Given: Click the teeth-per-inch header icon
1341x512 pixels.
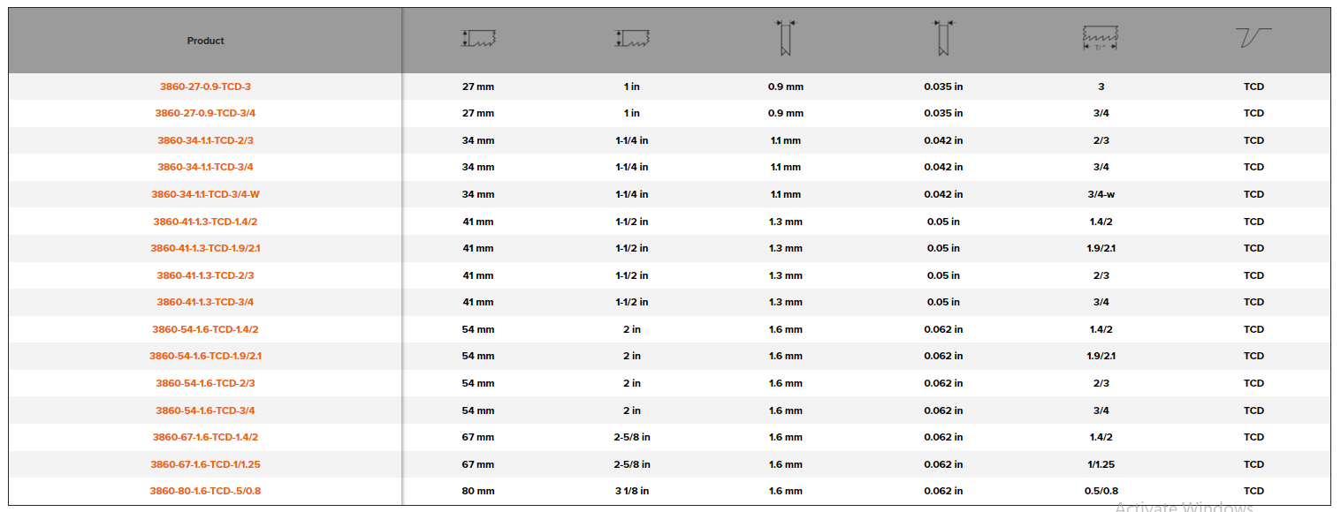Looking at the screenshot, I should coord(1101,39).
